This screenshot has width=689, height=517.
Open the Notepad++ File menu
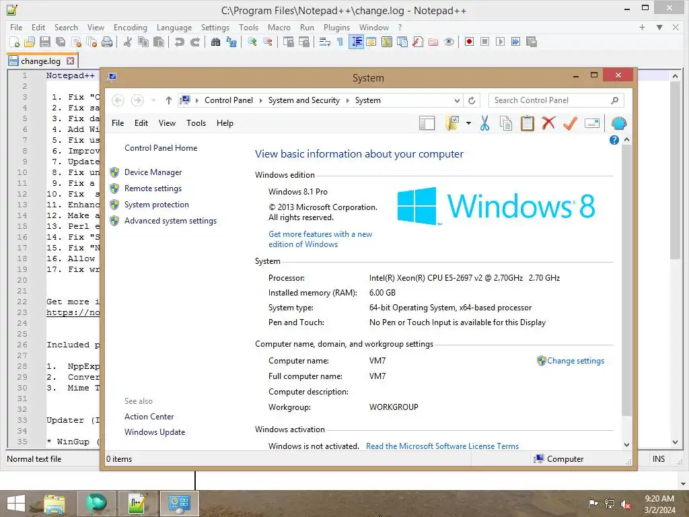coord(16,27)
